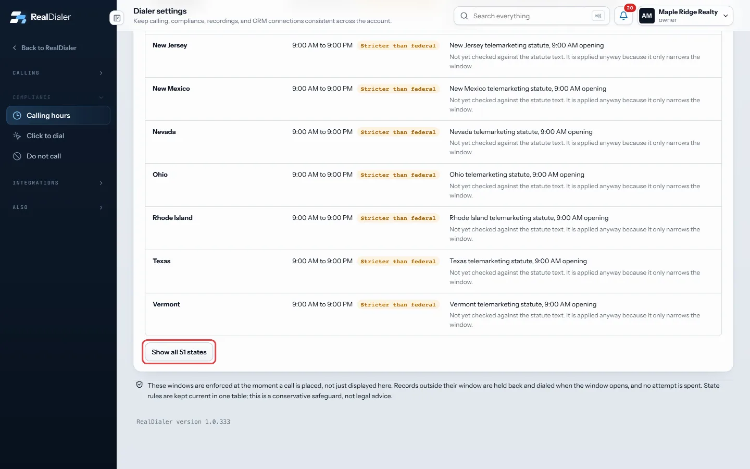Click the search magnifier icon
Screen dimensions: 750x469
[464, 16]
